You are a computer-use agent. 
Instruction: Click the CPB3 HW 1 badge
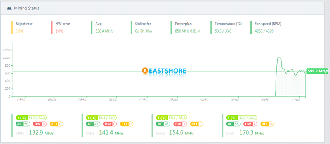250,124
